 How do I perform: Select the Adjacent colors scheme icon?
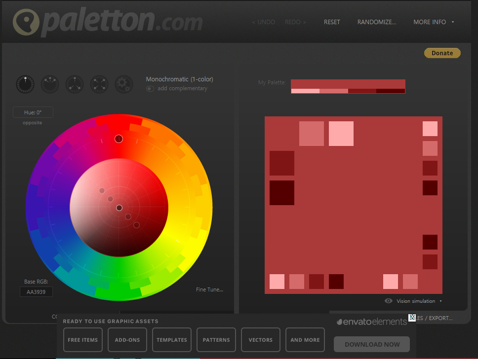(x=50, y=84)
